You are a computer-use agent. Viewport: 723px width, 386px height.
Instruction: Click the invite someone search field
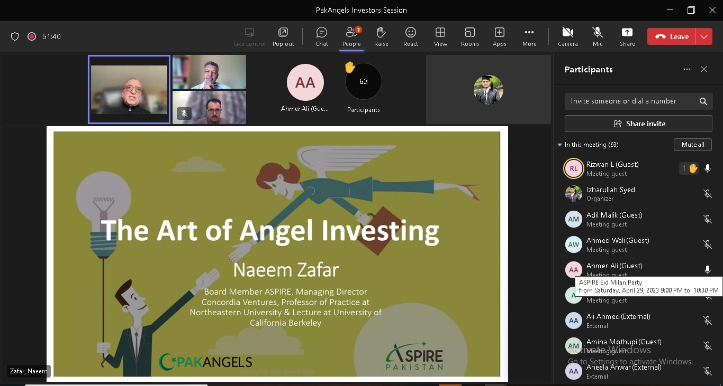coord(630,101)
